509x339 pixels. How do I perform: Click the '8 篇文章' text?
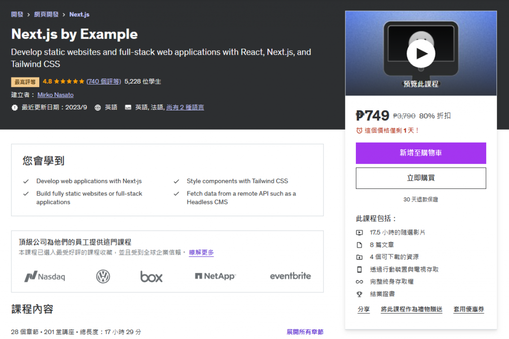(x=382, y=245)
